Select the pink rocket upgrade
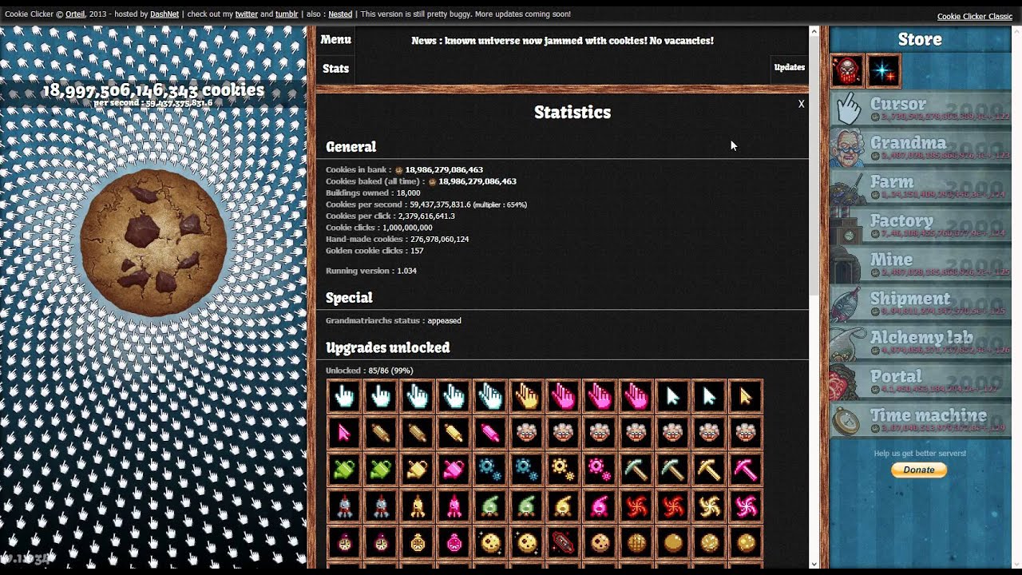 pyautogui.click(x=454, y=506)
